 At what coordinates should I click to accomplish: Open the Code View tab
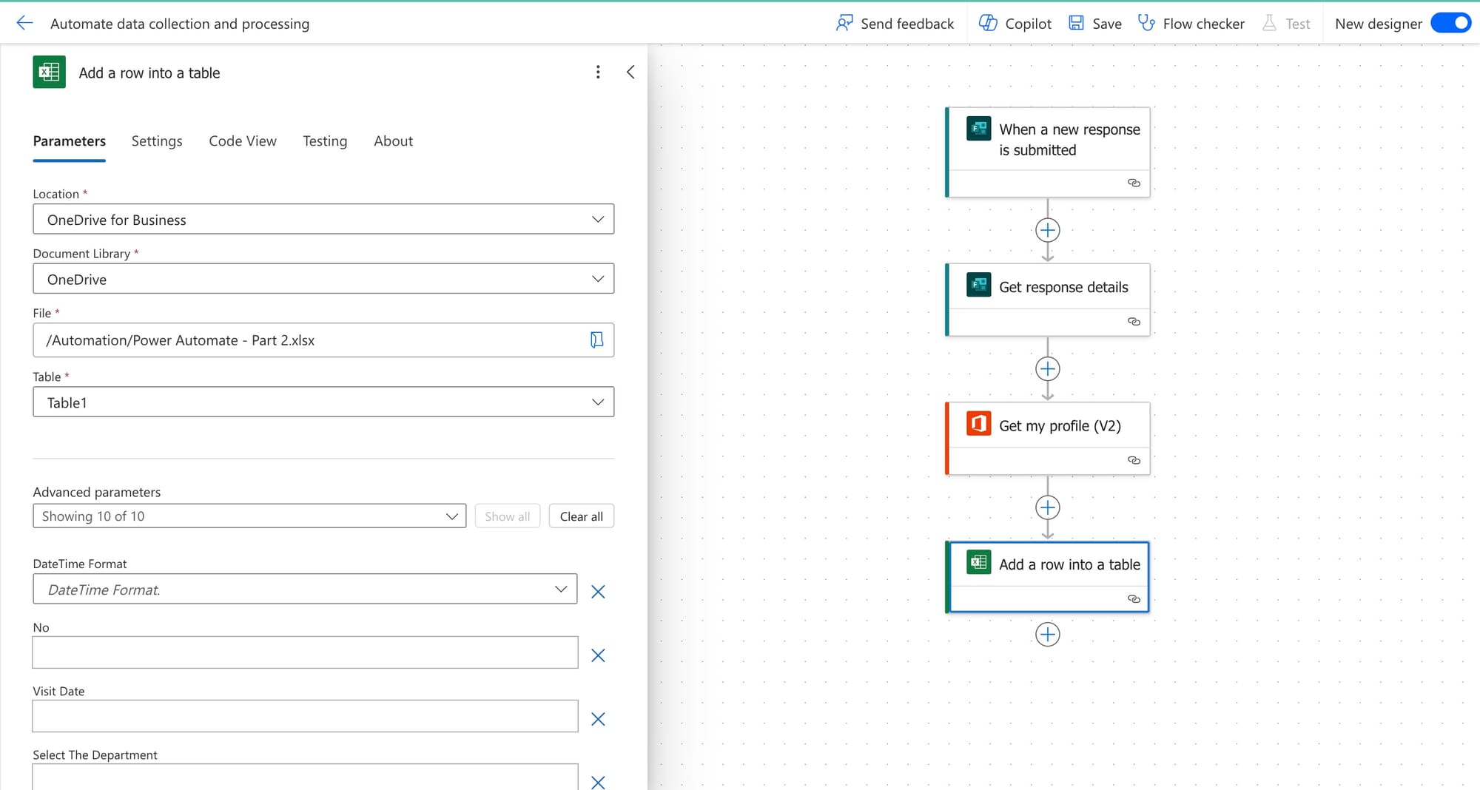point(243,141)
